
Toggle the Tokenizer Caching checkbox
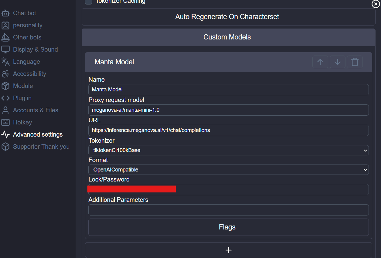pyautogui.click(x=88, y=2)
